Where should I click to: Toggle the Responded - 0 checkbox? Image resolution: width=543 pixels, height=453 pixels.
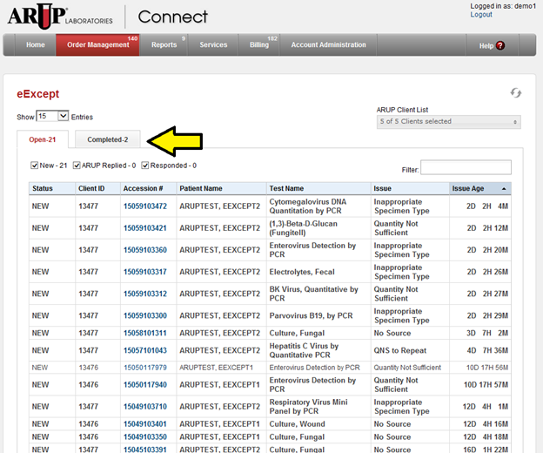[145, 166]
